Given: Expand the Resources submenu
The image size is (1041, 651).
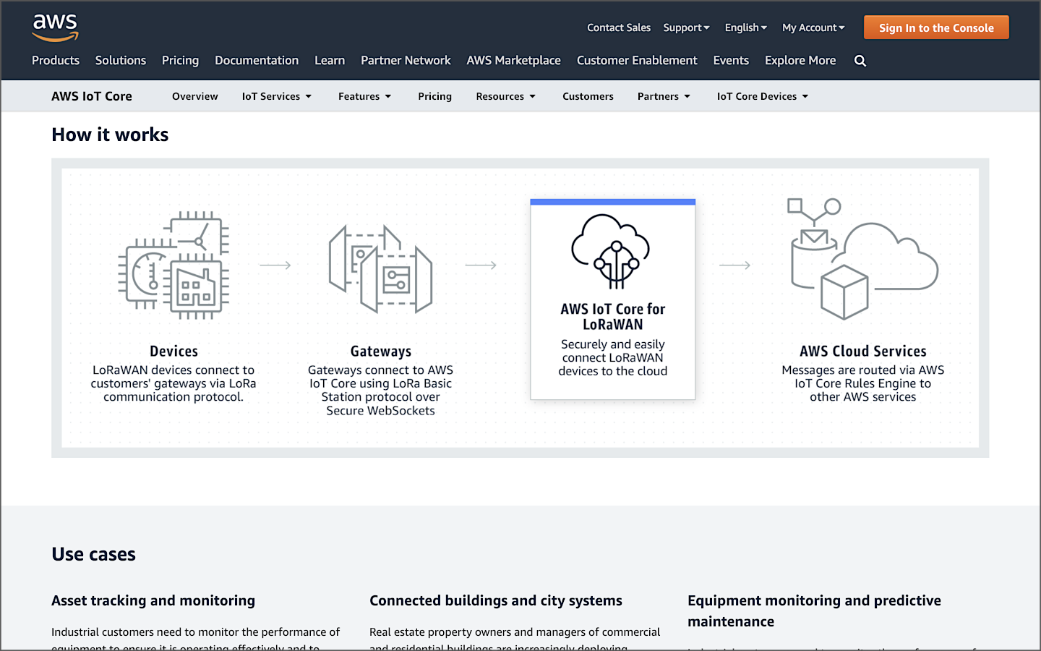Looking at the screenshot, I should [505, 96].
